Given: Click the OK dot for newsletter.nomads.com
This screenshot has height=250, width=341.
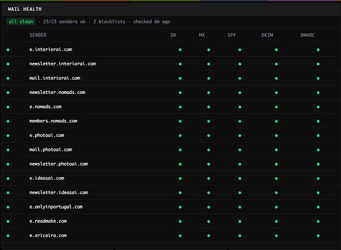Looking at the screenshot, I should (180, 93).
